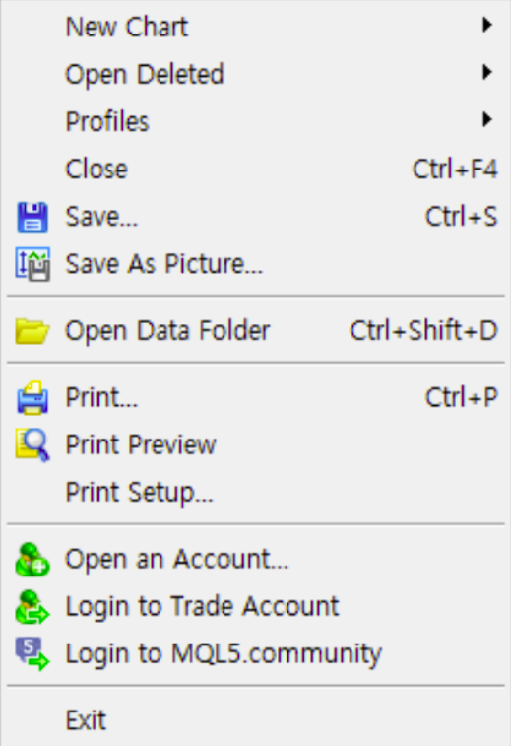Select the Open an Account... entry

pos(256,559)
